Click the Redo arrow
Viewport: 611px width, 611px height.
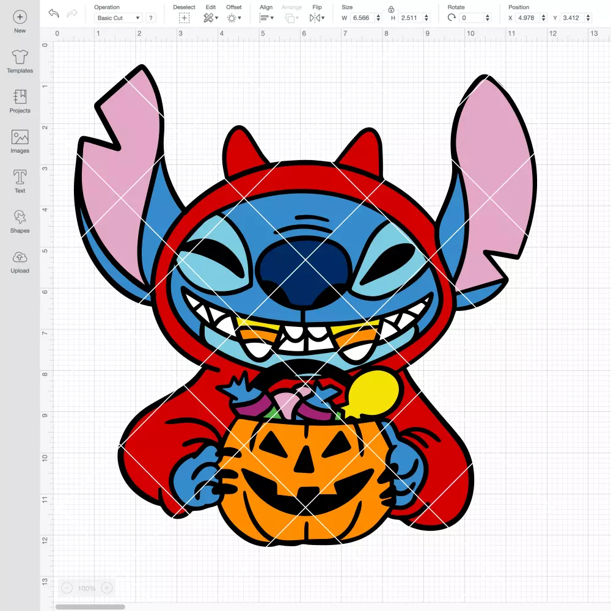[x=72, y=13]
